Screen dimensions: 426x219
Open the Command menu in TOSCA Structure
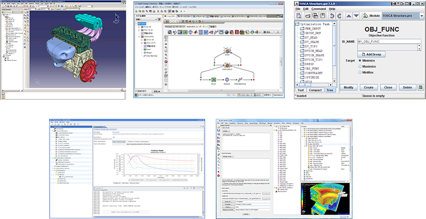(319, 9)
